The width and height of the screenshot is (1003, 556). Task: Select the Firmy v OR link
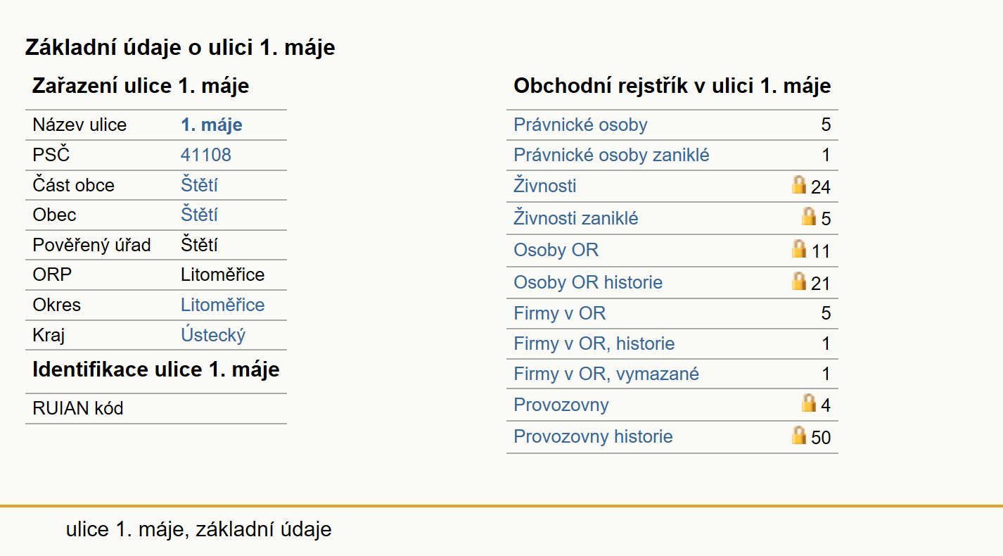[559, 313]
